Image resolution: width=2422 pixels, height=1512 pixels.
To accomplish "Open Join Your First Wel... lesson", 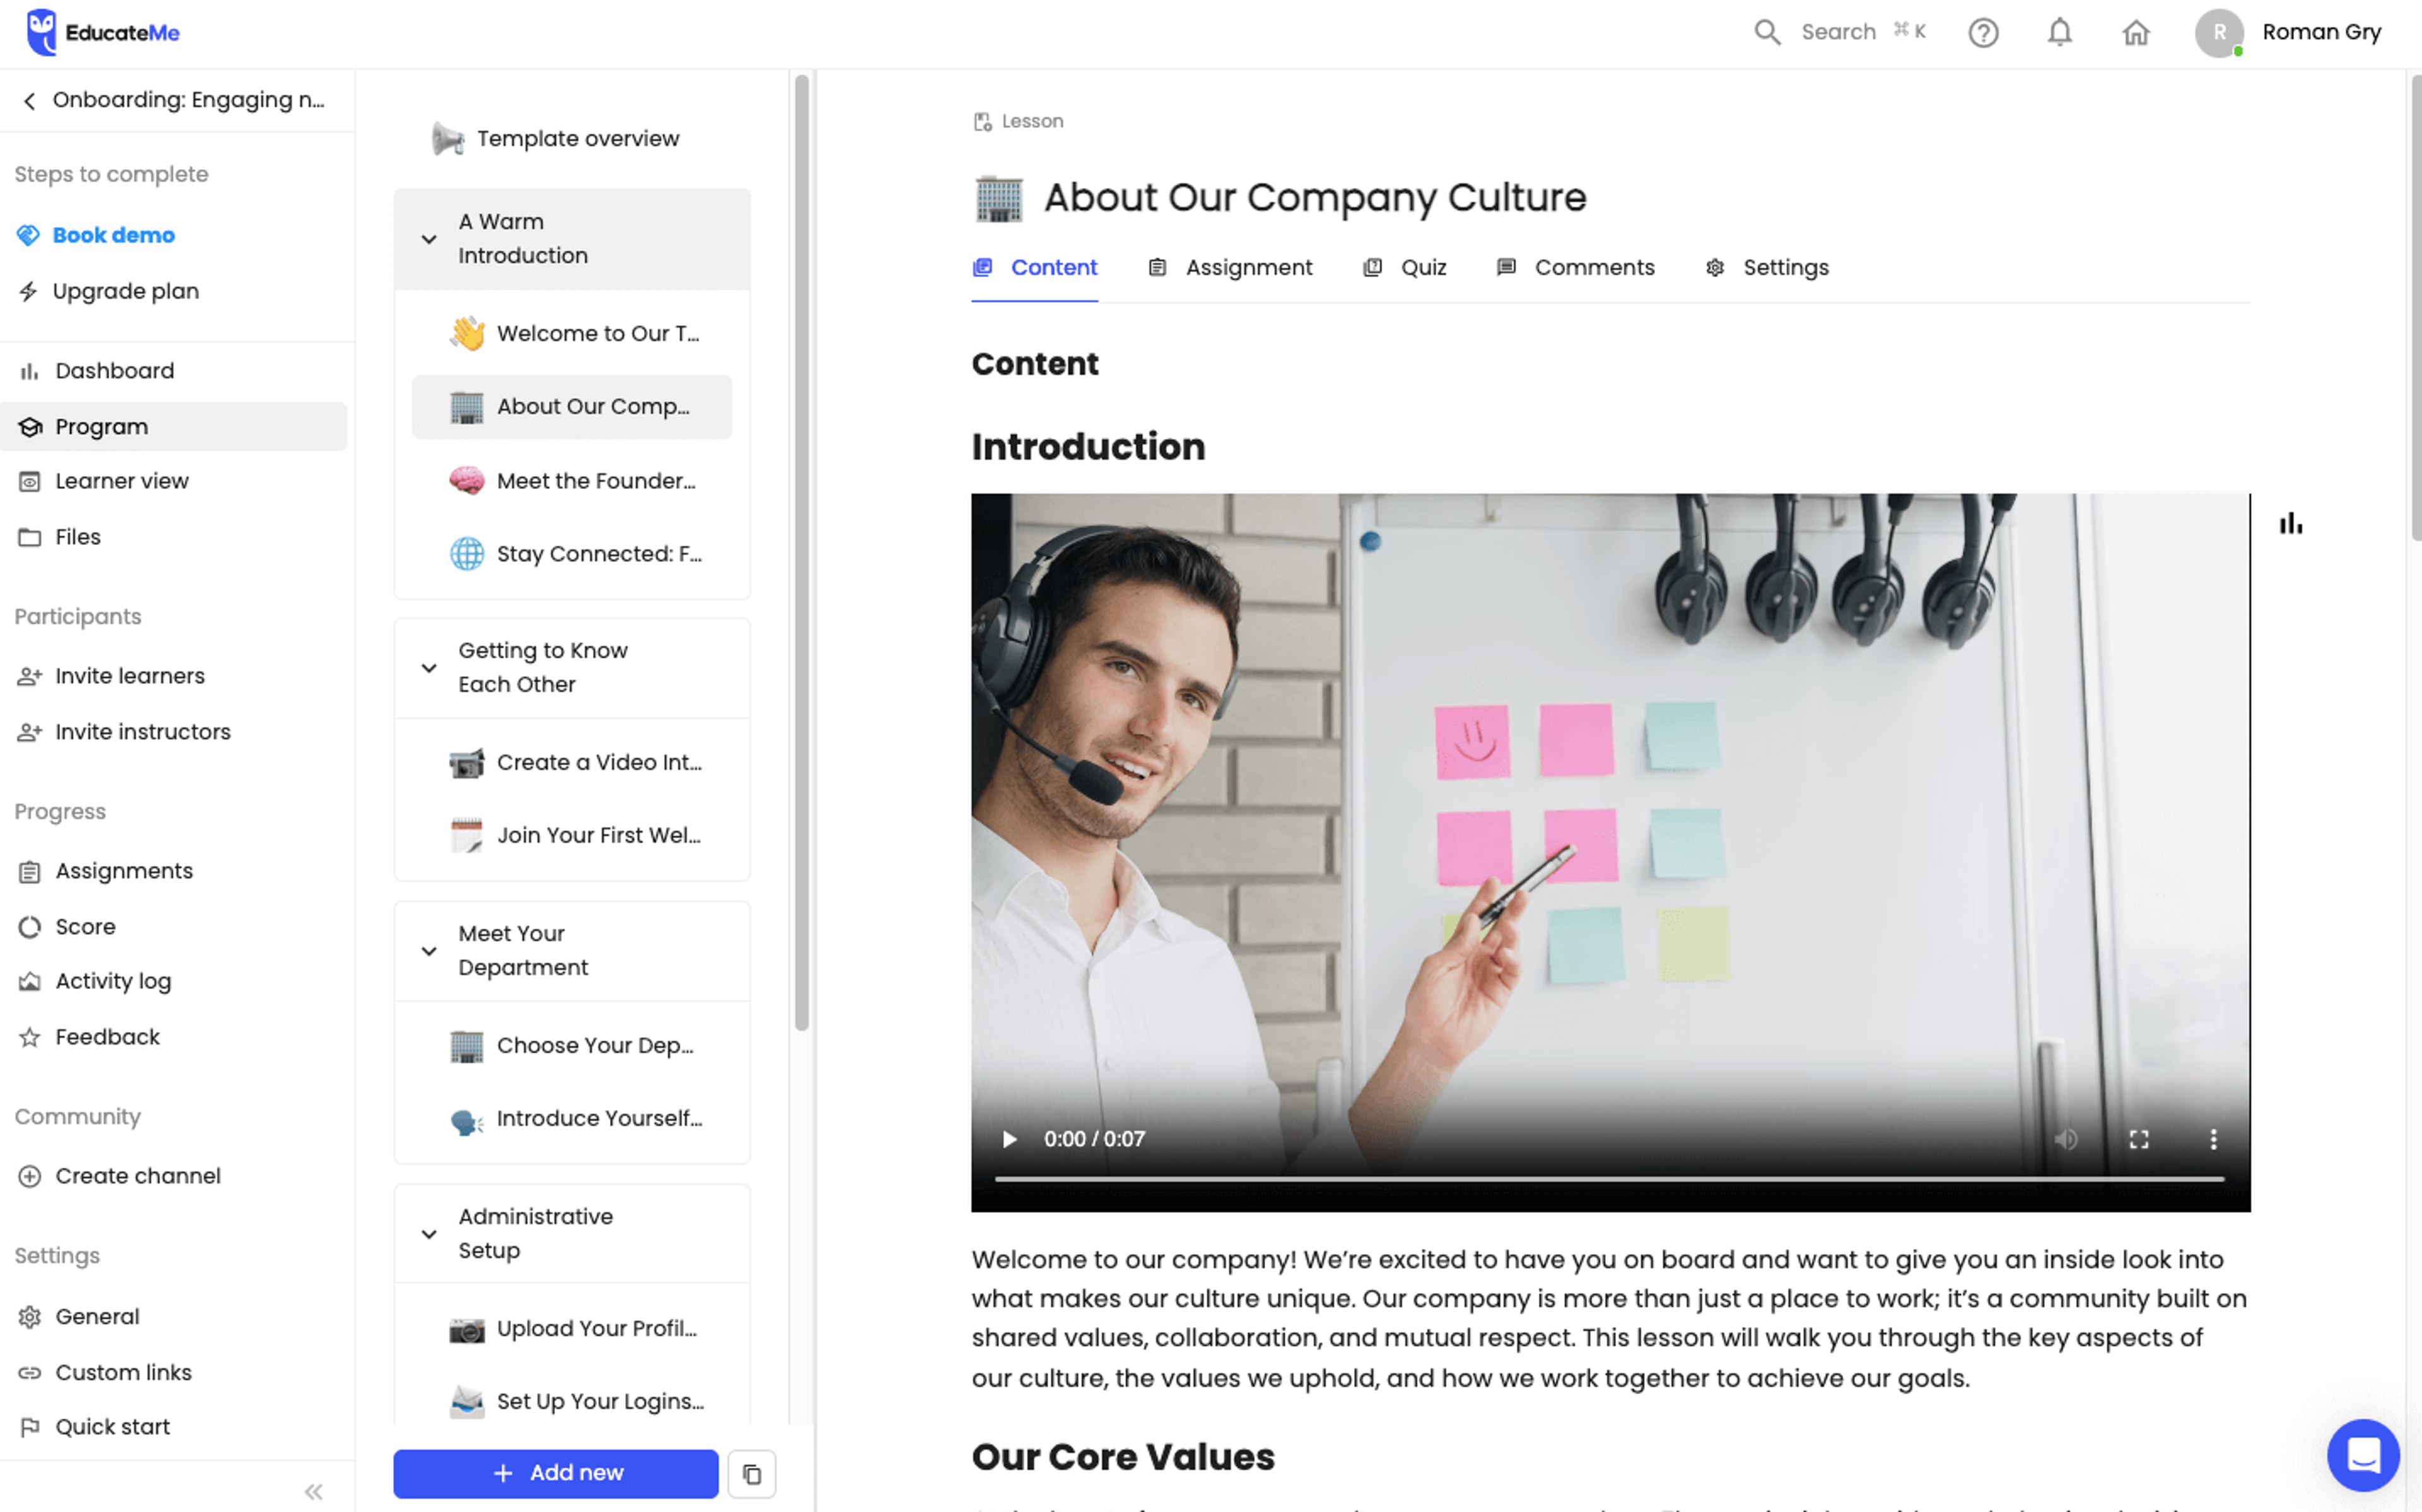I will pos(572,836).
